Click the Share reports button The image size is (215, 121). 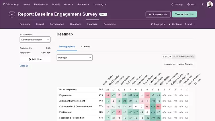coord(158,14)
